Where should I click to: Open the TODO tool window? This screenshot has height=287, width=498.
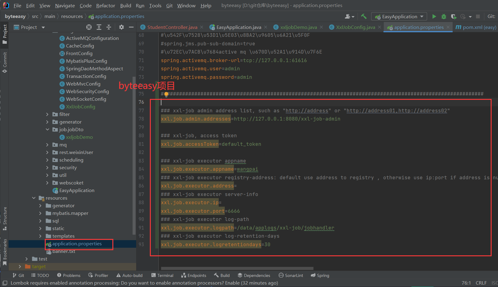[40, 275]
